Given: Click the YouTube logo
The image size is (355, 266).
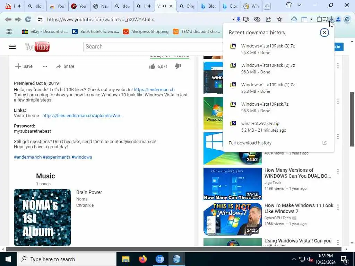Looking at the screenshot, I should pyautogui.click(x=37, y=47).
